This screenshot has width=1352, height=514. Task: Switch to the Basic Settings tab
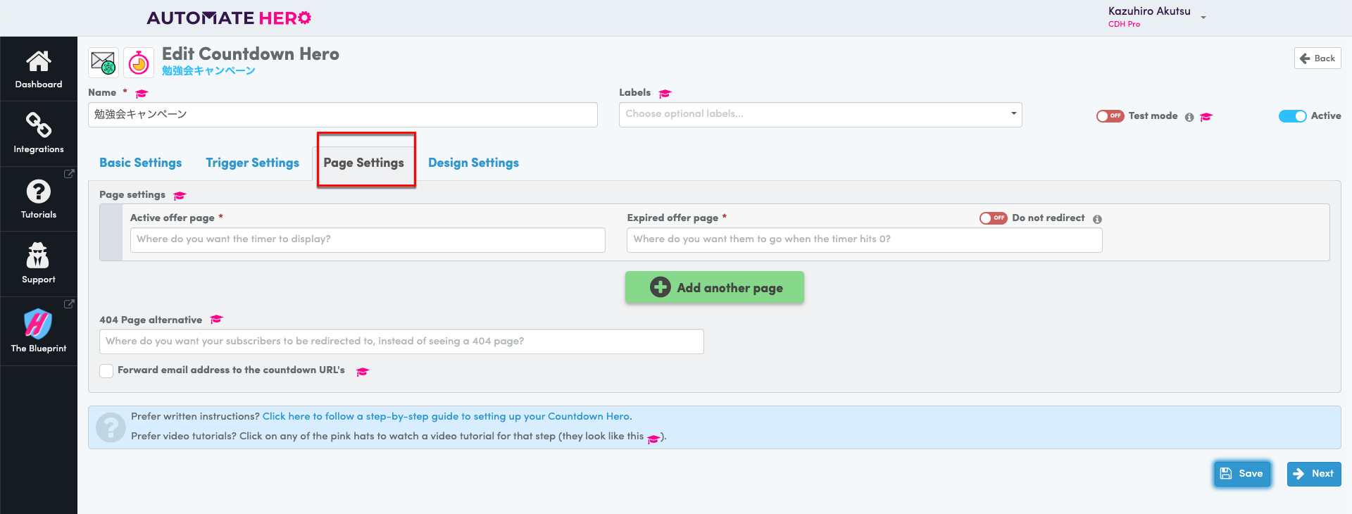tap(140, 163)
